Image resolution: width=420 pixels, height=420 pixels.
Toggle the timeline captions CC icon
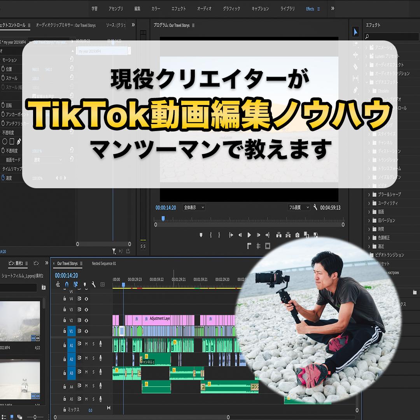pos(103,284)
